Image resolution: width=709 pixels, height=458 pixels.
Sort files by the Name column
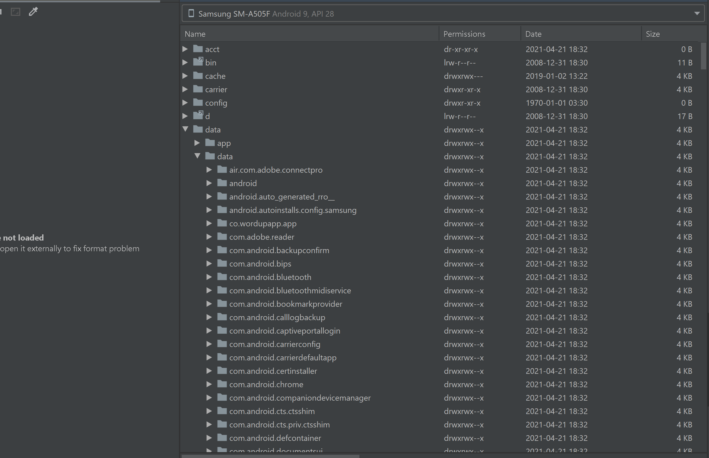[x=195, y=34]
